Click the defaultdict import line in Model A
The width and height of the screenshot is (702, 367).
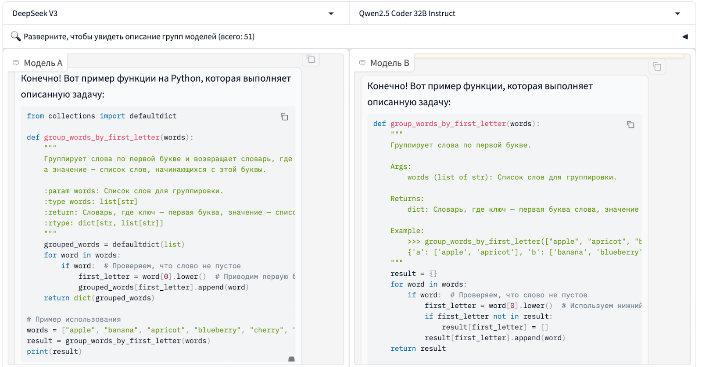pos(101,116)
